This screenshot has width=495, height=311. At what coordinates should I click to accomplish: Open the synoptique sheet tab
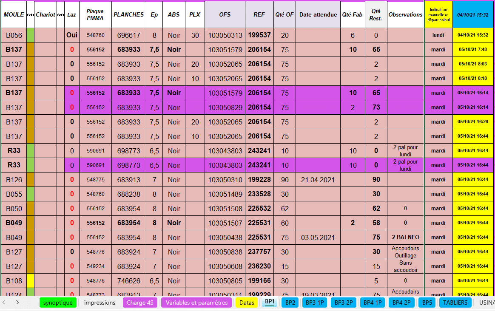(58, 303)
